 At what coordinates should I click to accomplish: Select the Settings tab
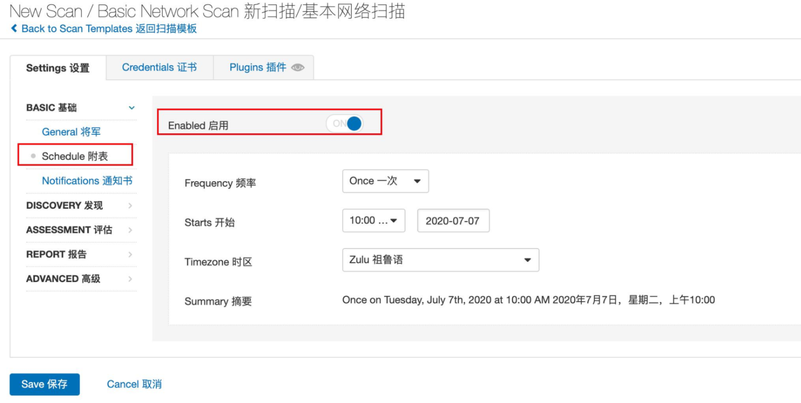(x=58, y=68)
